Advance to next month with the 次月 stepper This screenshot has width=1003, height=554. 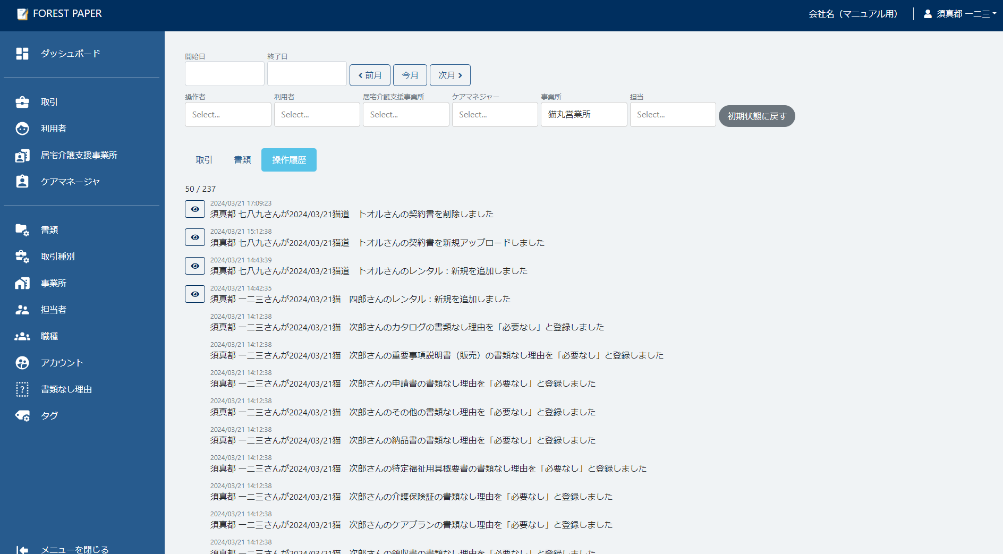[449, 75]
